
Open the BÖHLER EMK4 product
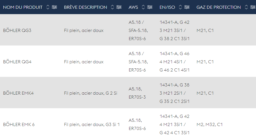[x=18, y=93]
